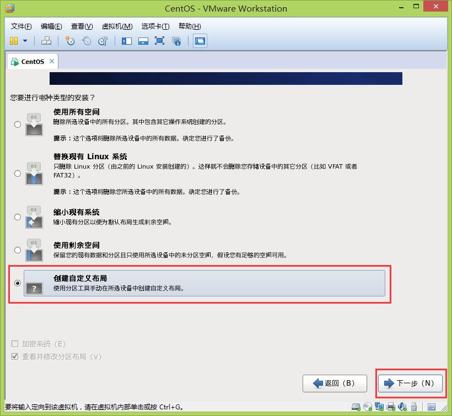Choose the 使用剩余空间 radio option
452x416 pixels.
click(x=18, y=250)
